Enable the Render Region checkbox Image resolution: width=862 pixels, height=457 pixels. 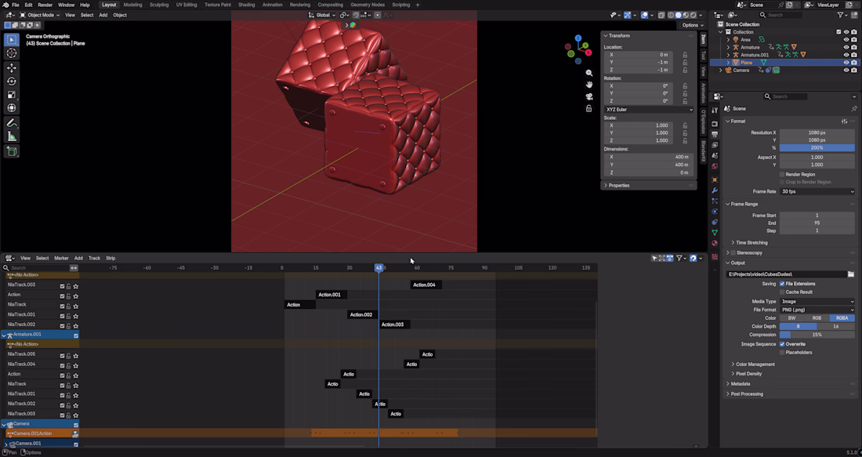click(782, 174)
